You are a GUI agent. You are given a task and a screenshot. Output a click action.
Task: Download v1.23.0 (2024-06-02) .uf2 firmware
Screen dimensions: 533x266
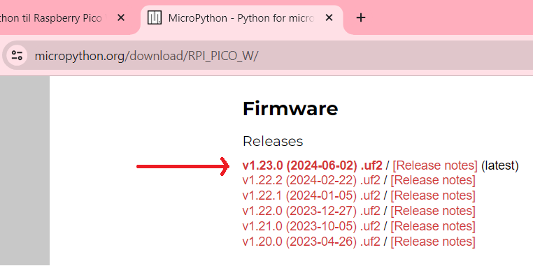[313, 165]
